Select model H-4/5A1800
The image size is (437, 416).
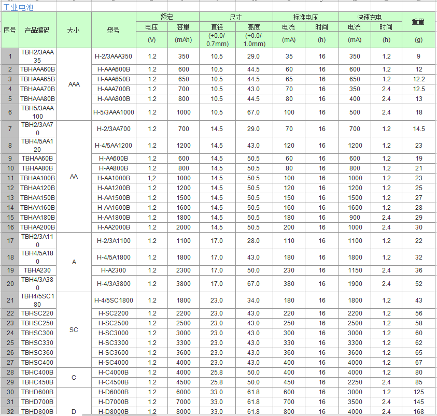(114, 257)
